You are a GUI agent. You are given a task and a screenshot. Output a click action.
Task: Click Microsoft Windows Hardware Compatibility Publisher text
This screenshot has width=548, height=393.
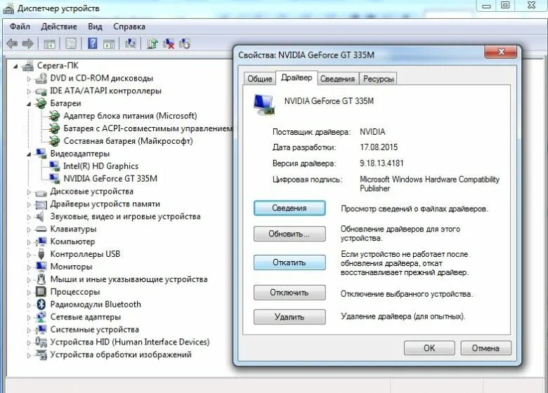429,184
